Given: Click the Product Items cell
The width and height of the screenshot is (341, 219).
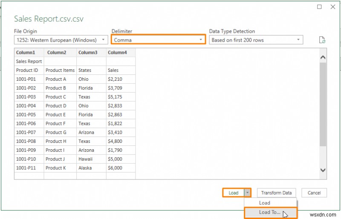Looking at the screenshot, I should coord(60,70).
